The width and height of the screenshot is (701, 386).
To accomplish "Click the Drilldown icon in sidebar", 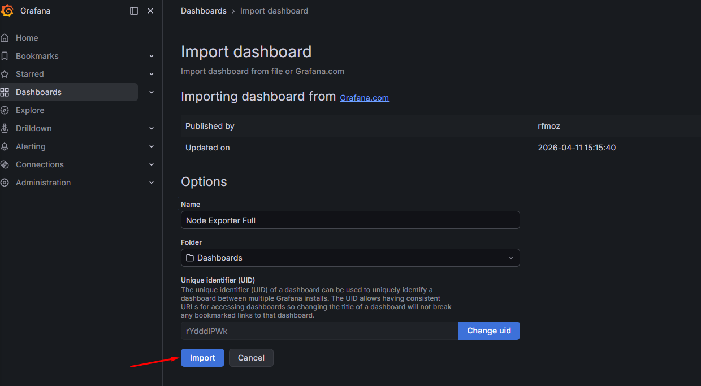I will [x=5, y=128].
